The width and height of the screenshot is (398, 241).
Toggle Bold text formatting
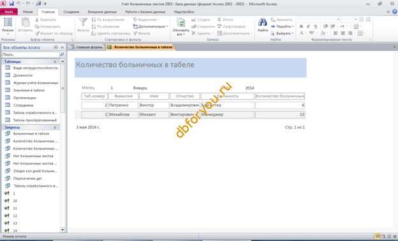301,26
